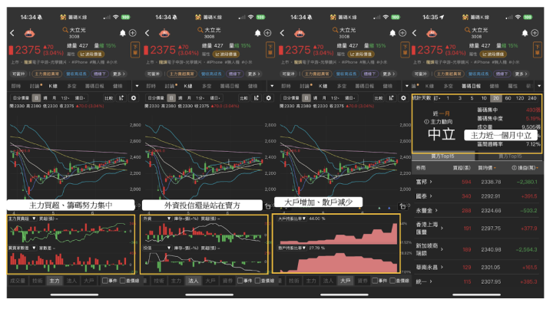Tap the info icon next to 主力動向
The width and height of the screenshot is (553, 309).
(426, 122)
